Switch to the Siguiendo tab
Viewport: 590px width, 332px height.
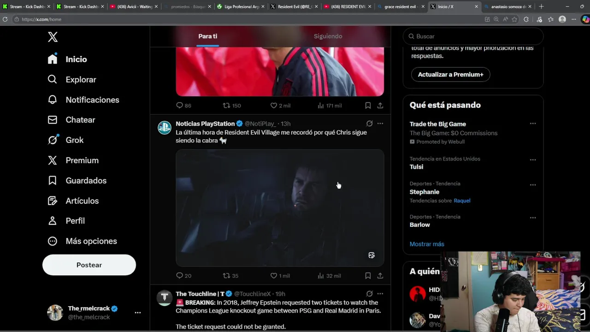328,36
